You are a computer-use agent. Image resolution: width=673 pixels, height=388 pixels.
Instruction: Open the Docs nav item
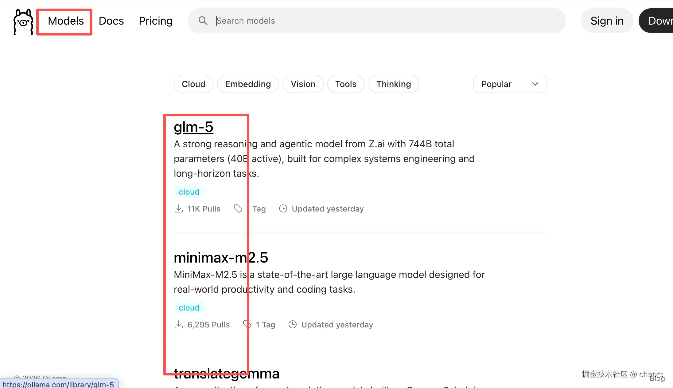tap(111, 21)
